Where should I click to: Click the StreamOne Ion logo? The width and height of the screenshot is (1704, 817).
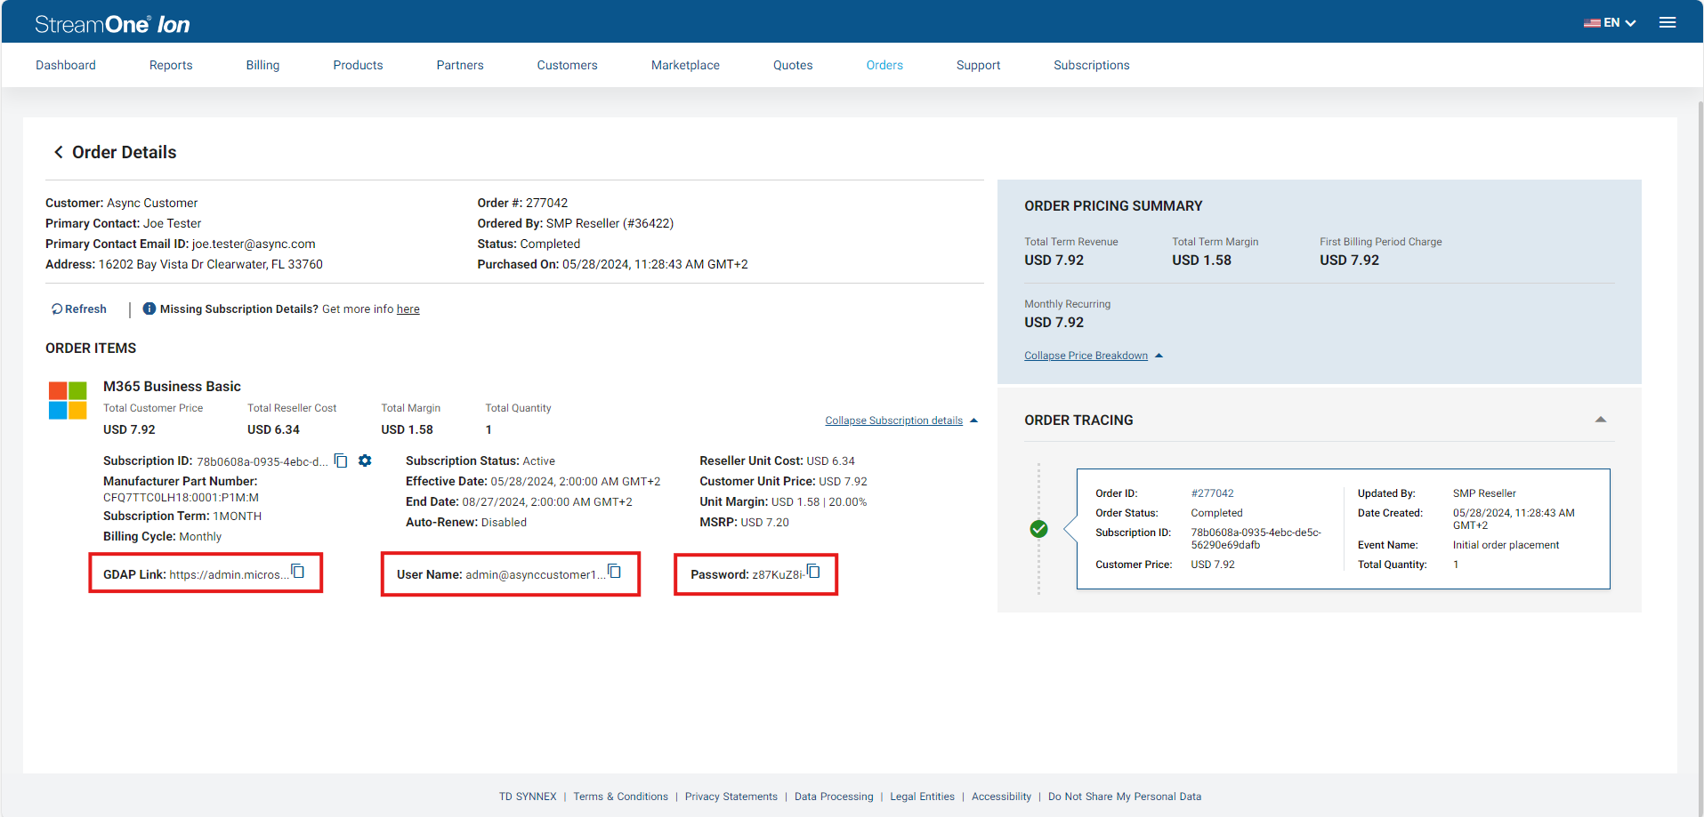point(112,24)
